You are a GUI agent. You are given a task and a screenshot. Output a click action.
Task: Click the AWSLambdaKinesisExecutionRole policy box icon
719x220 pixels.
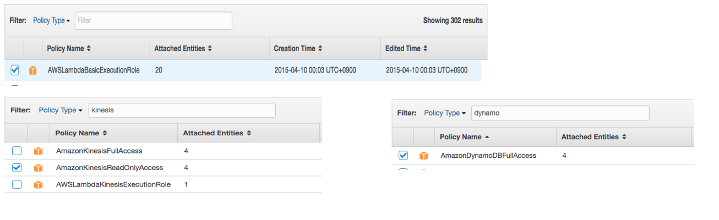point(38,185)
